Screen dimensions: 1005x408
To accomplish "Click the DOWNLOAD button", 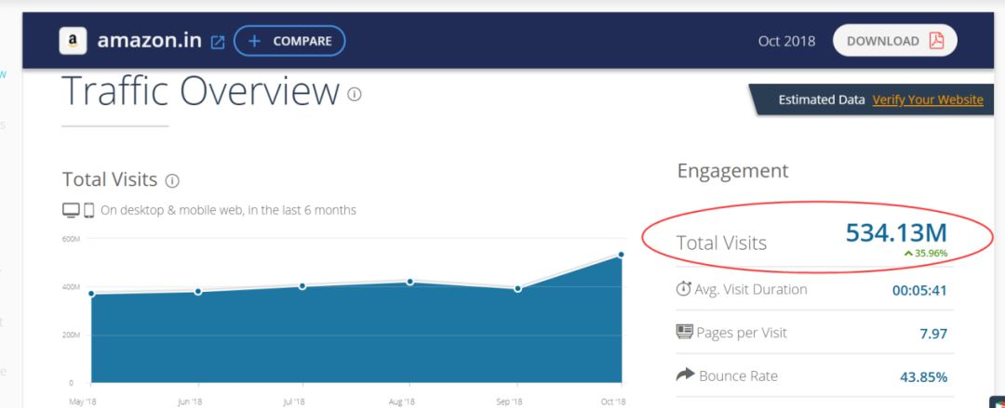I will (895, 41).
